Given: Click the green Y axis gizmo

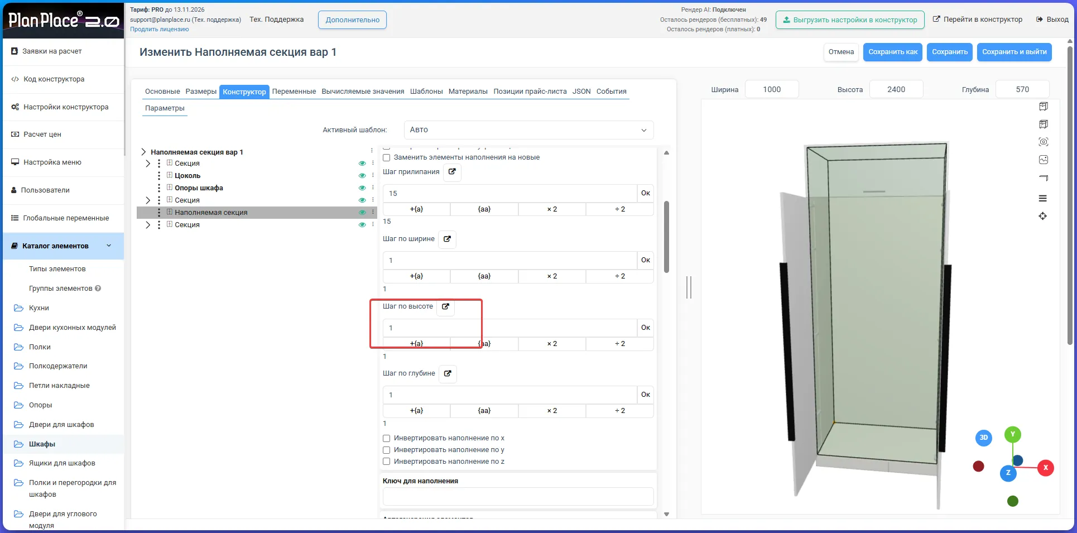Looking at the screenshot, I should 1013,434.
